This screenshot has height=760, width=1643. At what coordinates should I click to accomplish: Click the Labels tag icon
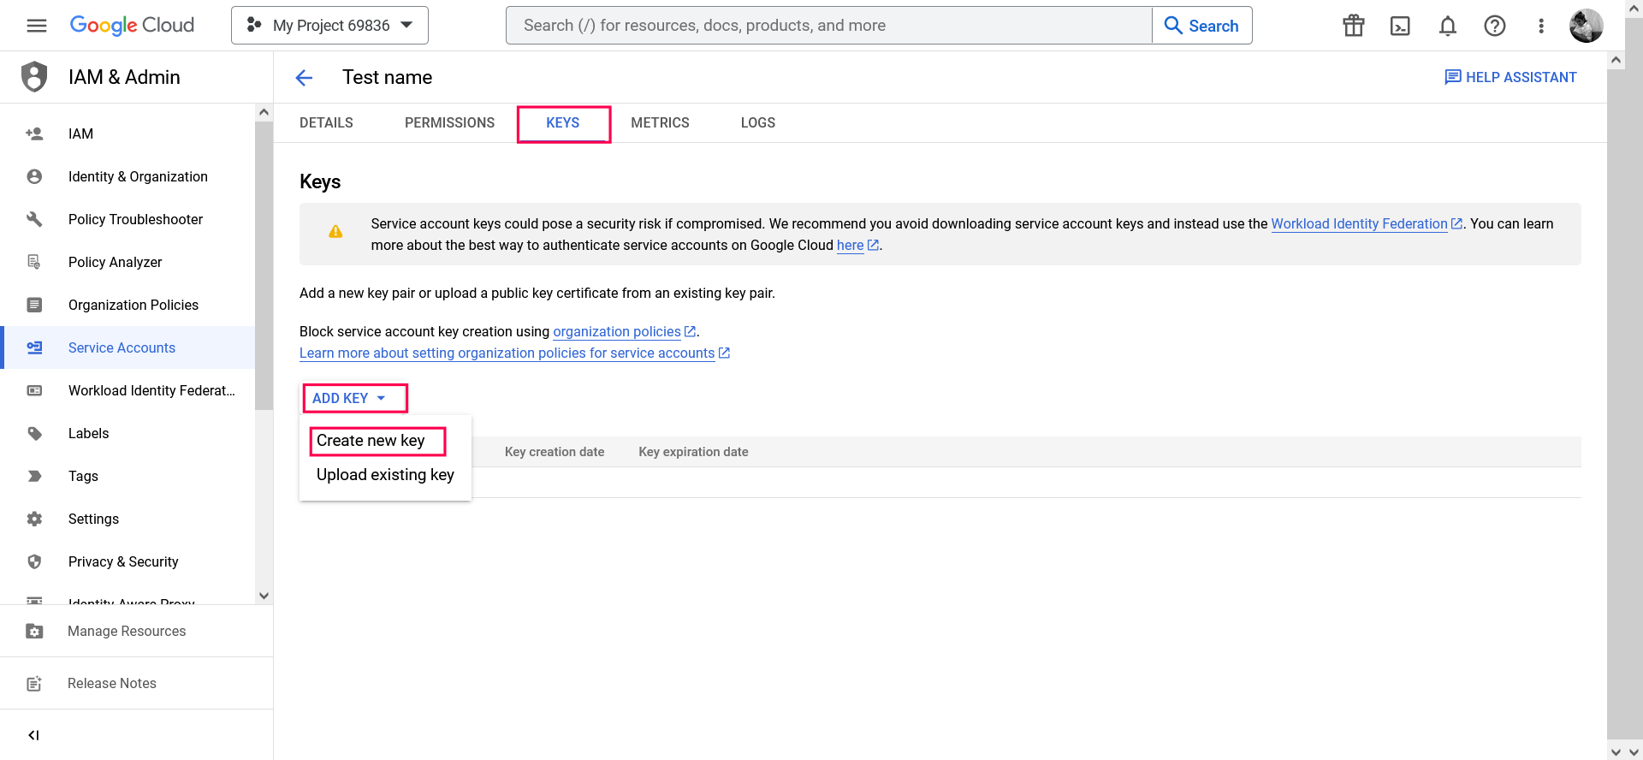[34, 433]
